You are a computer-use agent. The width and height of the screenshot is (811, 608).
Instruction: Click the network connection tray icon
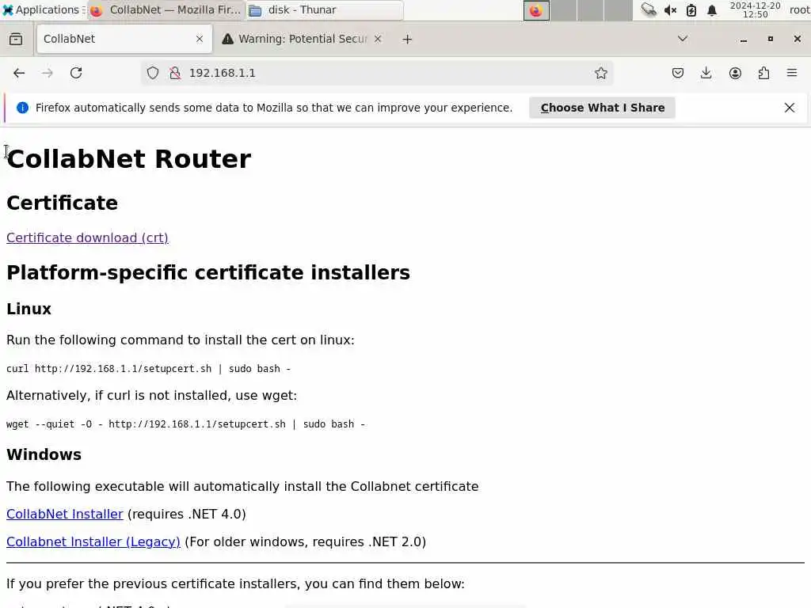click(649, 9)
